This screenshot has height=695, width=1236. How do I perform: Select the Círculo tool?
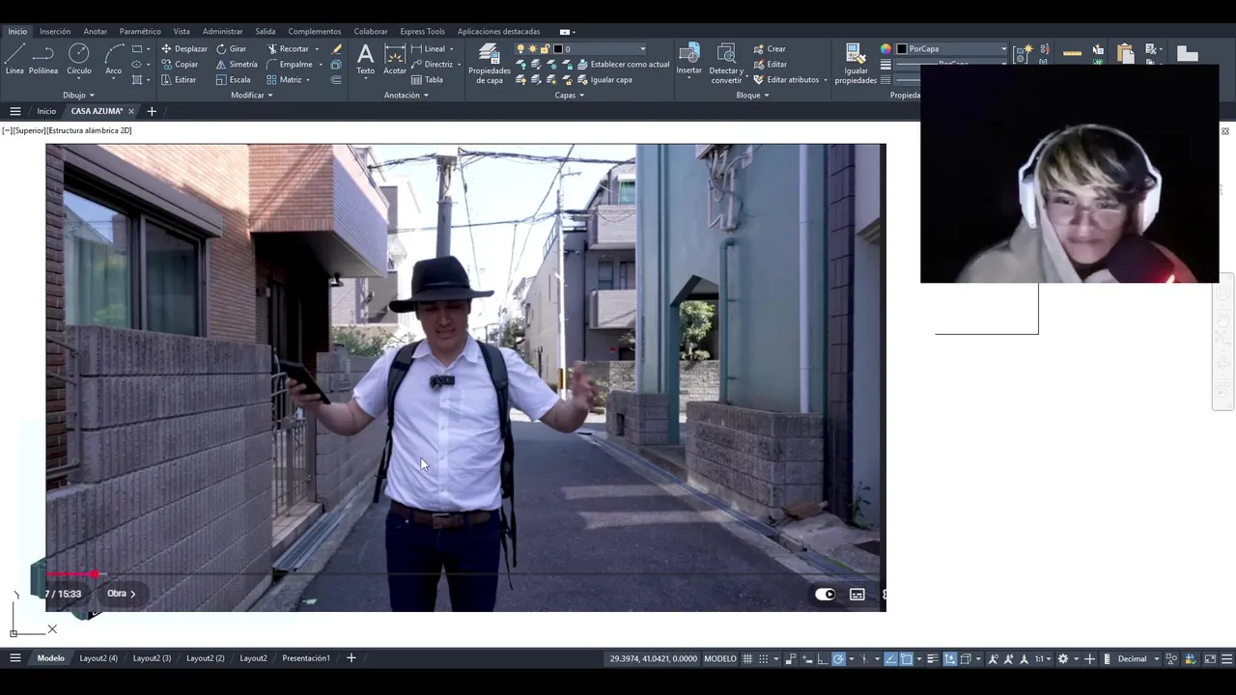tap(79, 58)
